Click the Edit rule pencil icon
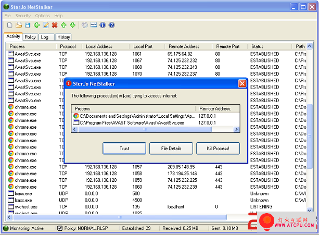The height and width of the screenshot is (235, 319). click(46, 25)
